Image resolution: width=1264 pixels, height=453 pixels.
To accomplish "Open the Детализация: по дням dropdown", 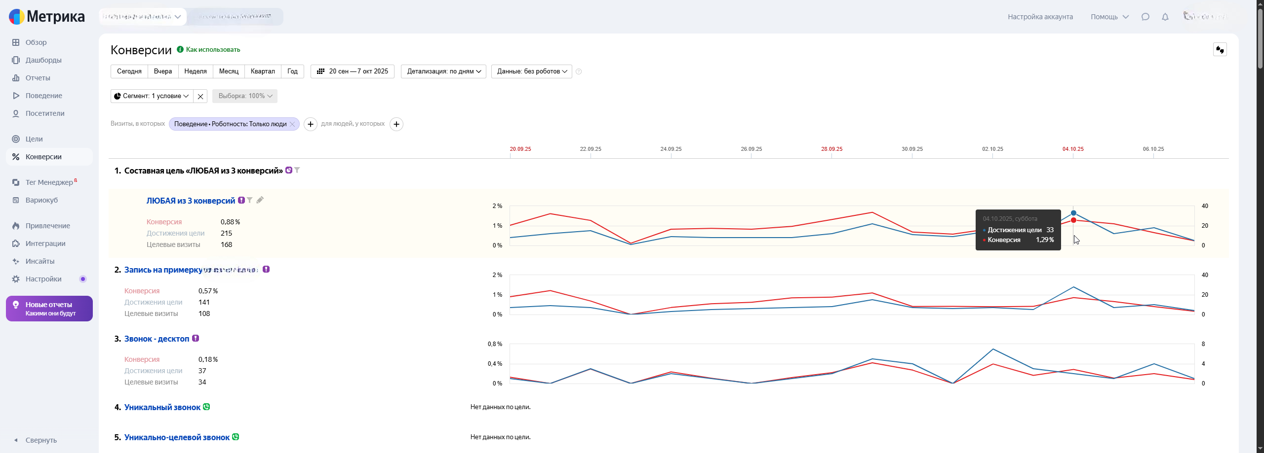I will [443, 71].
